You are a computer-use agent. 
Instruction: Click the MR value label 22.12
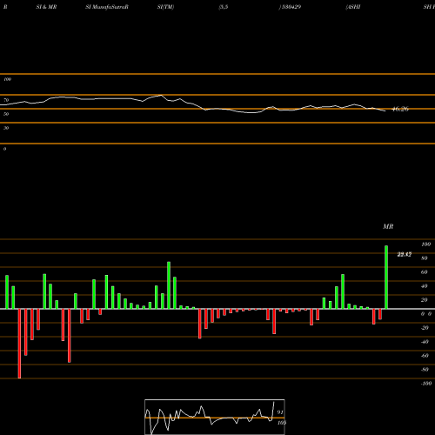coord(404,255)
